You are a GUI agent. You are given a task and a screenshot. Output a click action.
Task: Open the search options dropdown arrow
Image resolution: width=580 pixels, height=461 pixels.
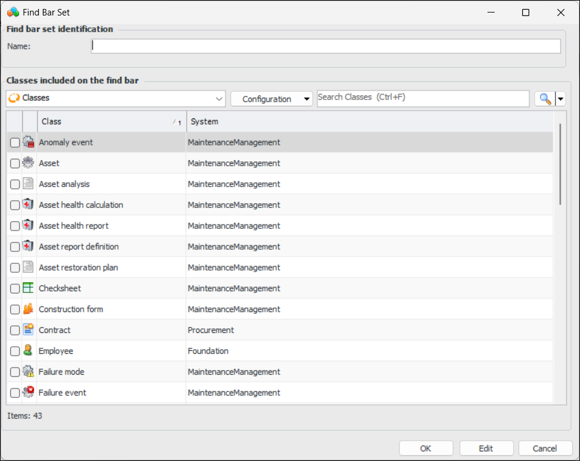click(561, 99)
